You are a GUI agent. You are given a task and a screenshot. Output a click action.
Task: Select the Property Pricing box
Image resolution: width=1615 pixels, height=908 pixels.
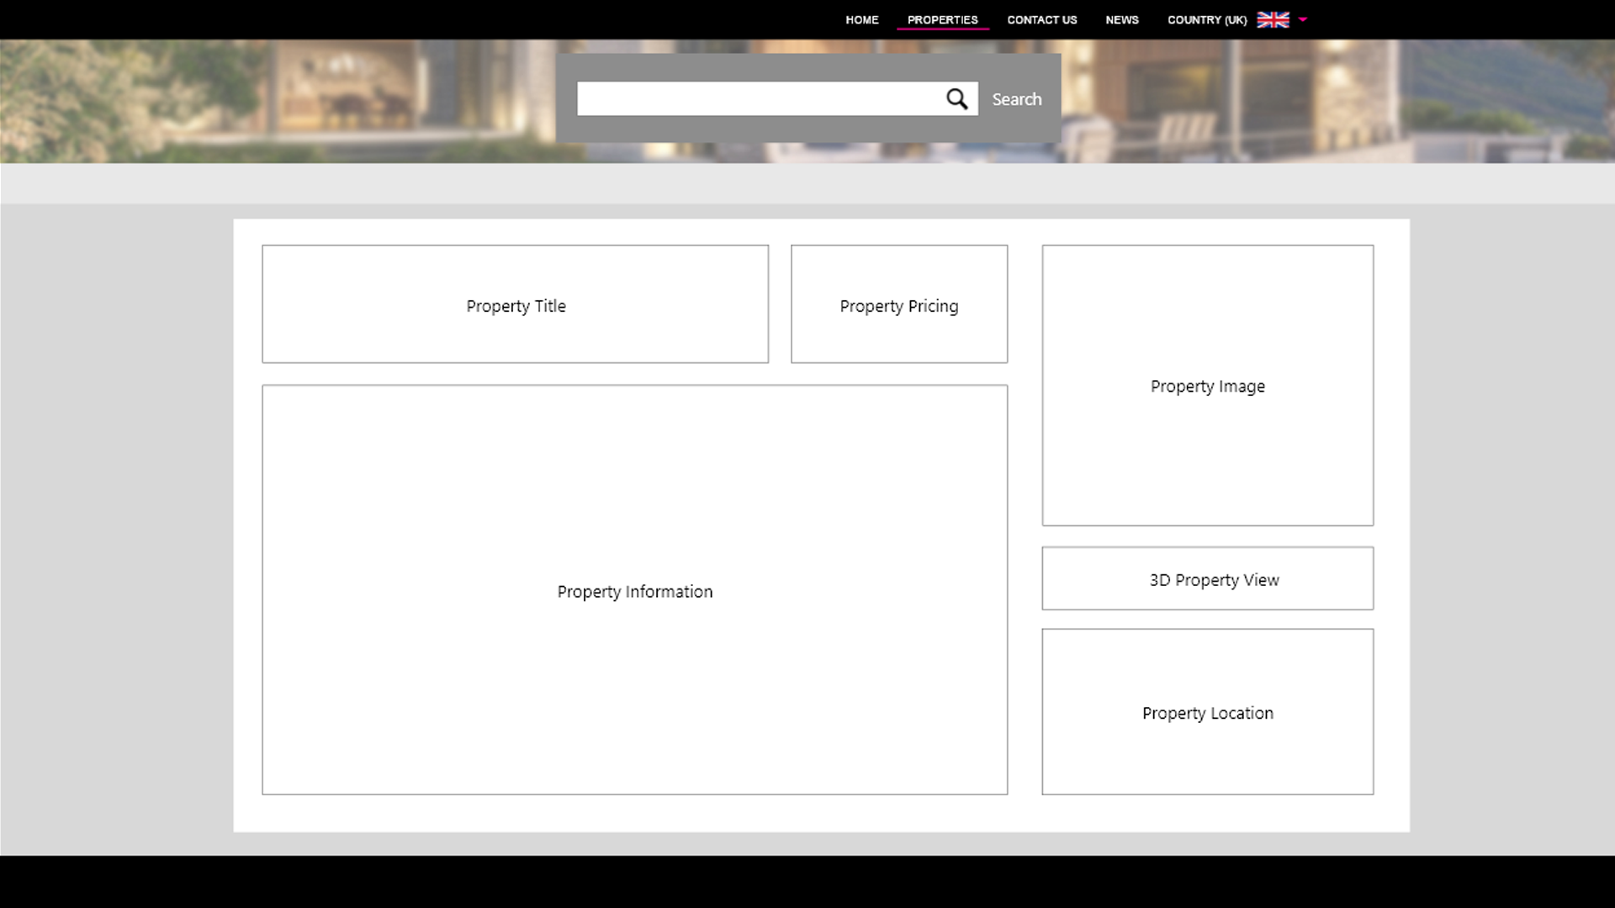pyautogui.click(x=899, y=304)
